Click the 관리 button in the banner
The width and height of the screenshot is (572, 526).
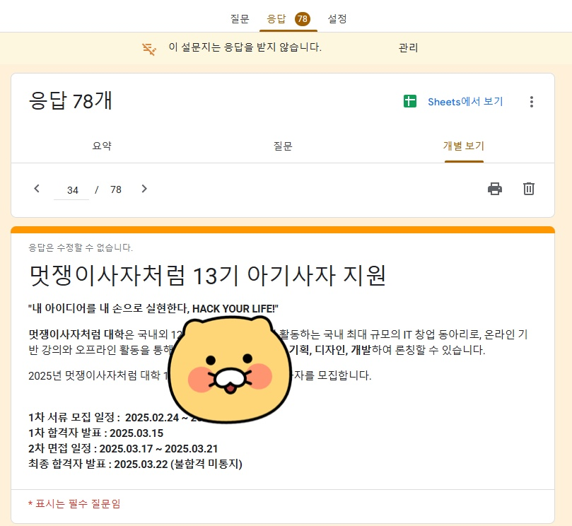pyautogui.click(x=408, y=47)
